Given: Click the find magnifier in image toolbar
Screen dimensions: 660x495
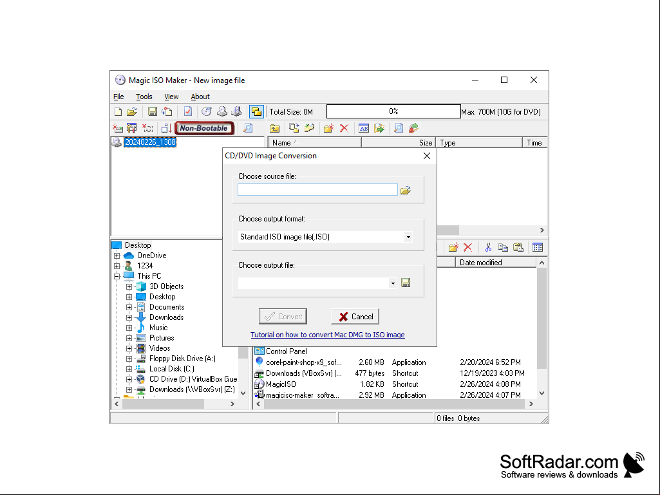Looking at the screenshot, I should point(399,128).
